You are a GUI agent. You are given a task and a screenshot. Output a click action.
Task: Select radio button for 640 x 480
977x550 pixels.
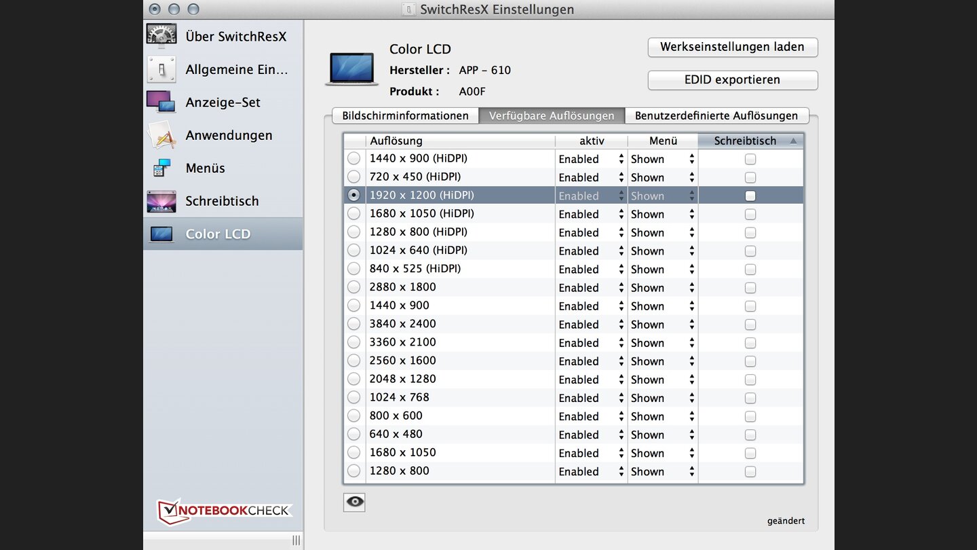tap(353, 433)
